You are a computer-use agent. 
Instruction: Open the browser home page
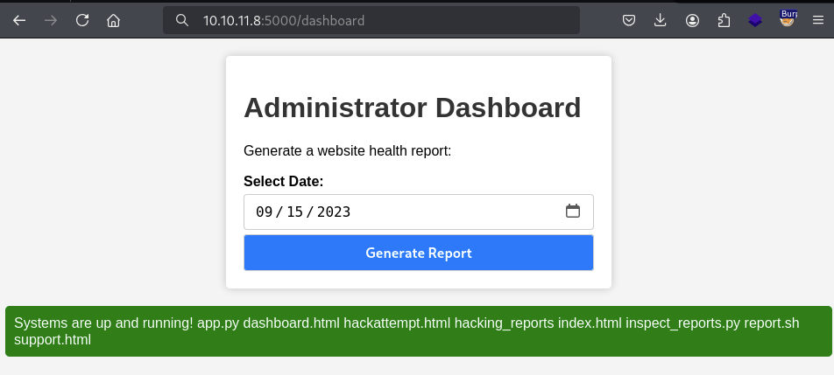click(x=113, y=20)
